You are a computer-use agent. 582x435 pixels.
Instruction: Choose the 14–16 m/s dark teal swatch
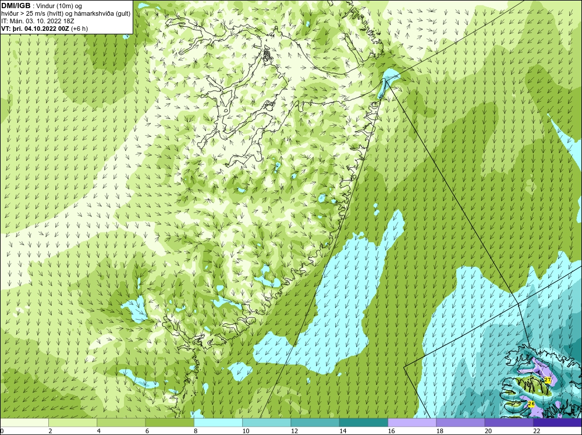click(364, 423)
